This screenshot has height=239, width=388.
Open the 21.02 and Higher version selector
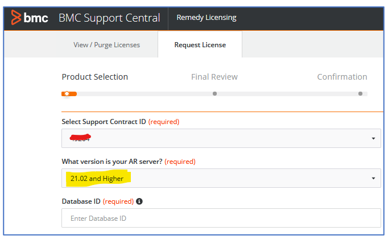click(221, 178)
